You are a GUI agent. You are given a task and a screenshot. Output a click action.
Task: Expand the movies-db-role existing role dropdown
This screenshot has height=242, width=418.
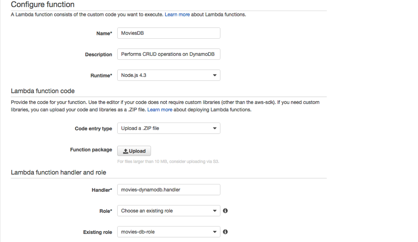click(169, 232)
